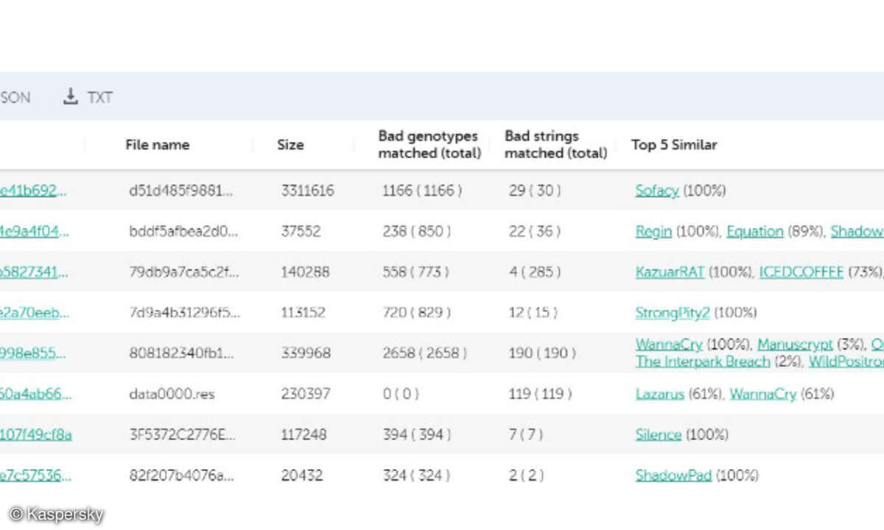This screenshot has height=530, width=884.
Task: Click the size value 3311616
Action: point(307,191)
